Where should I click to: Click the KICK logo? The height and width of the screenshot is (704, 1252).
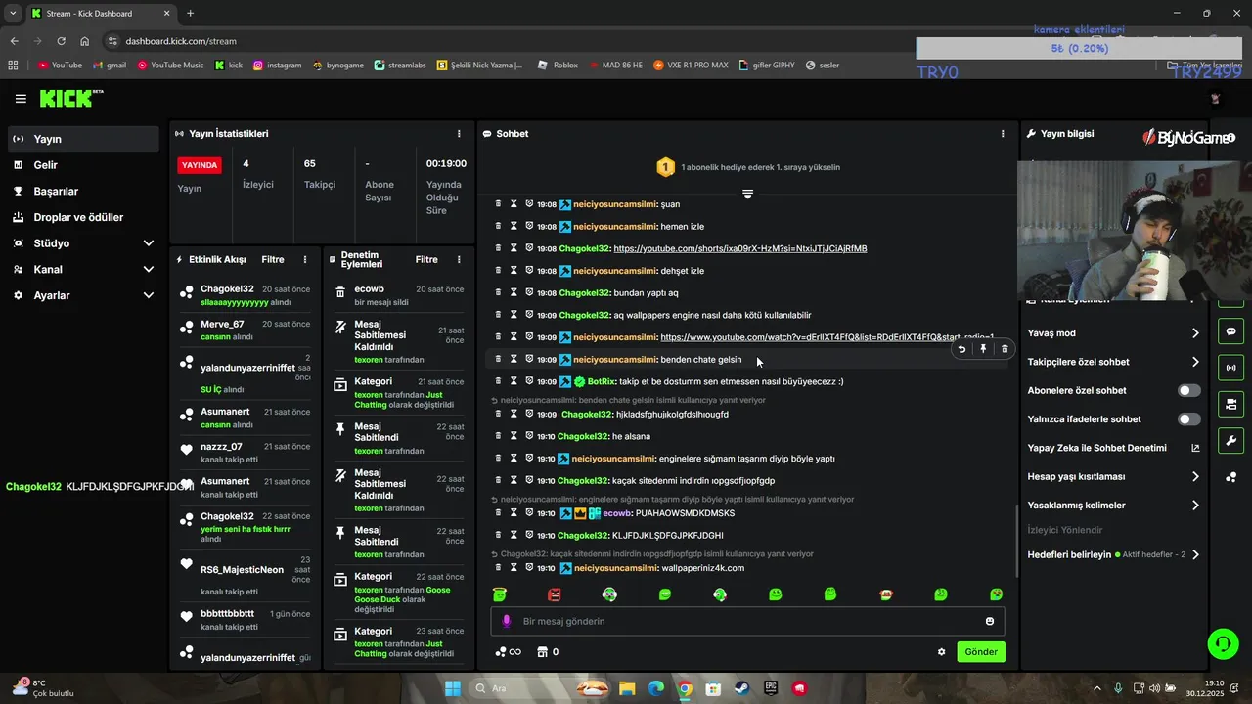70,99
